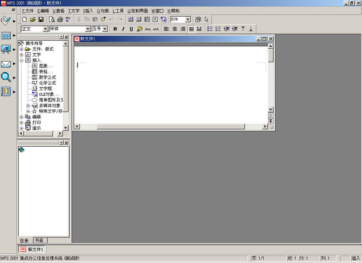Screen dimensions: 362x263
Task: Select 表格... in the wizard tree
Action: pos(46,71)
